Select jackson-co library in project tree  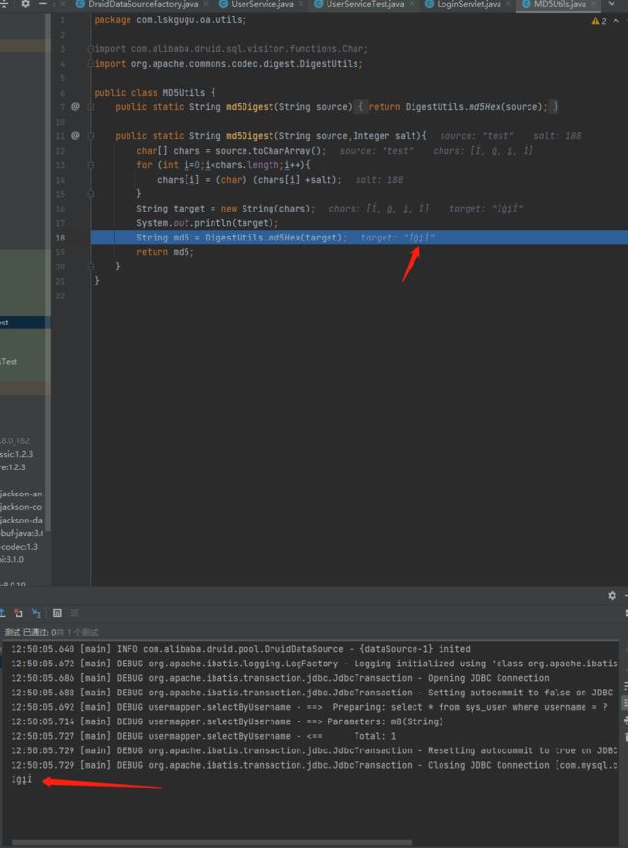[20, 507]
